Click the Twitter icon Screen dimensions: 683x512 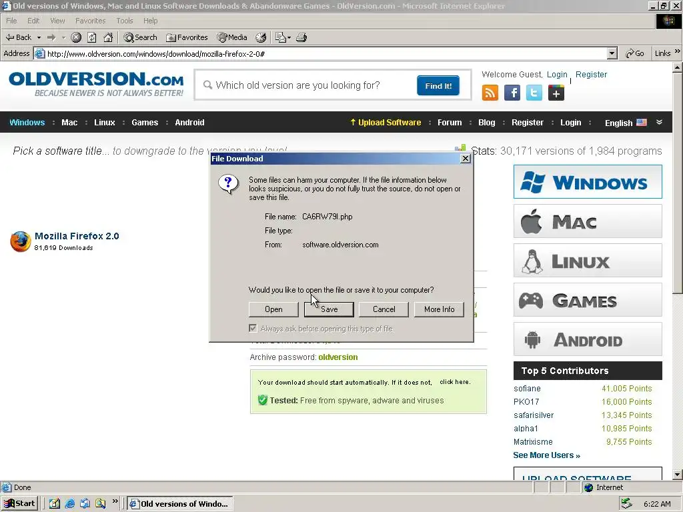click(x=534, y=93)
